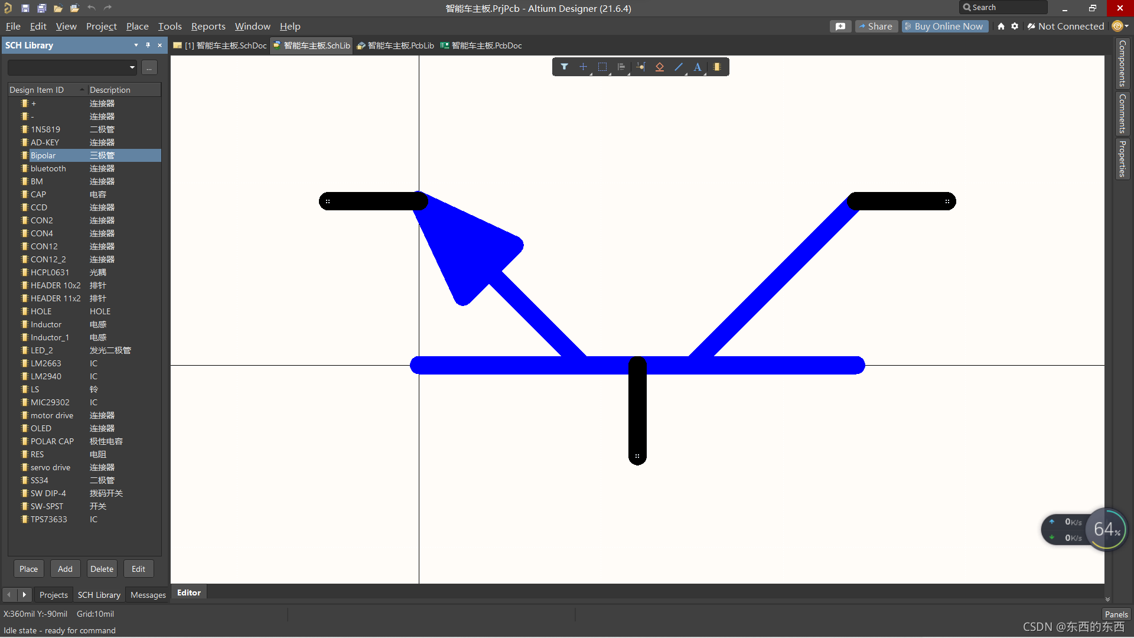Select the IEEE symbol placement tool
Screen dimensions: 1134x638
pos(660,67)
